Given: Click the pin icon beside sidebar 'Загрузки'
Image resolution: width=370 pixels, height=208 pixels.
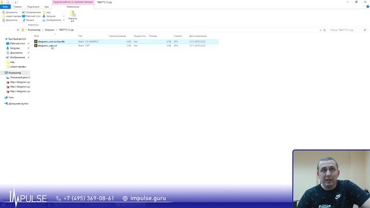Looking at the screenshot, I should [x=28, y=48].
